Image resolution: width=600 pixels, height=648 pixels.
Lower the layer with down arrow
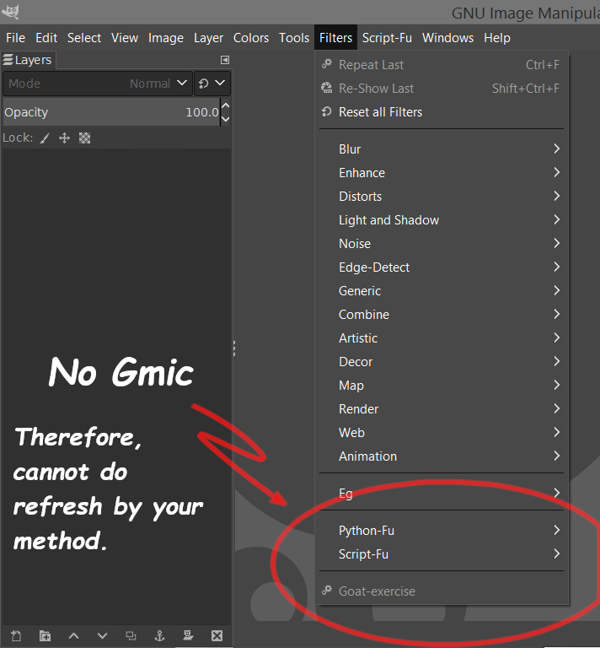pos(102,635)
